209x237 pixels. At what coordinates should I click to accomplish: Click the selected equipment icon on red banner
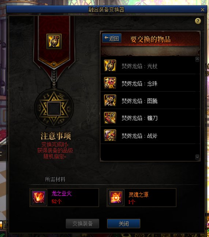[54, 41]
